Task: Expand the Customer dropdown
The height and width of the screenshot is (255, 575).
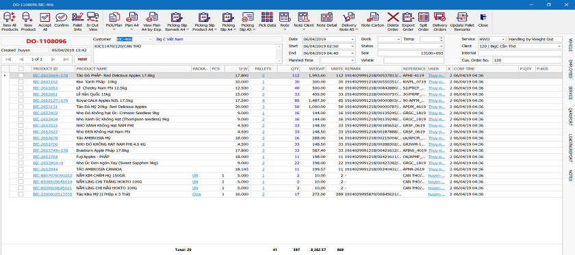Action: point(151,39)
